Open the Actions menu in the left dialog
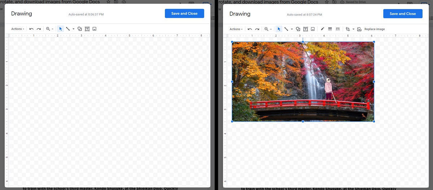433x190 pixels. coord(18,29)
